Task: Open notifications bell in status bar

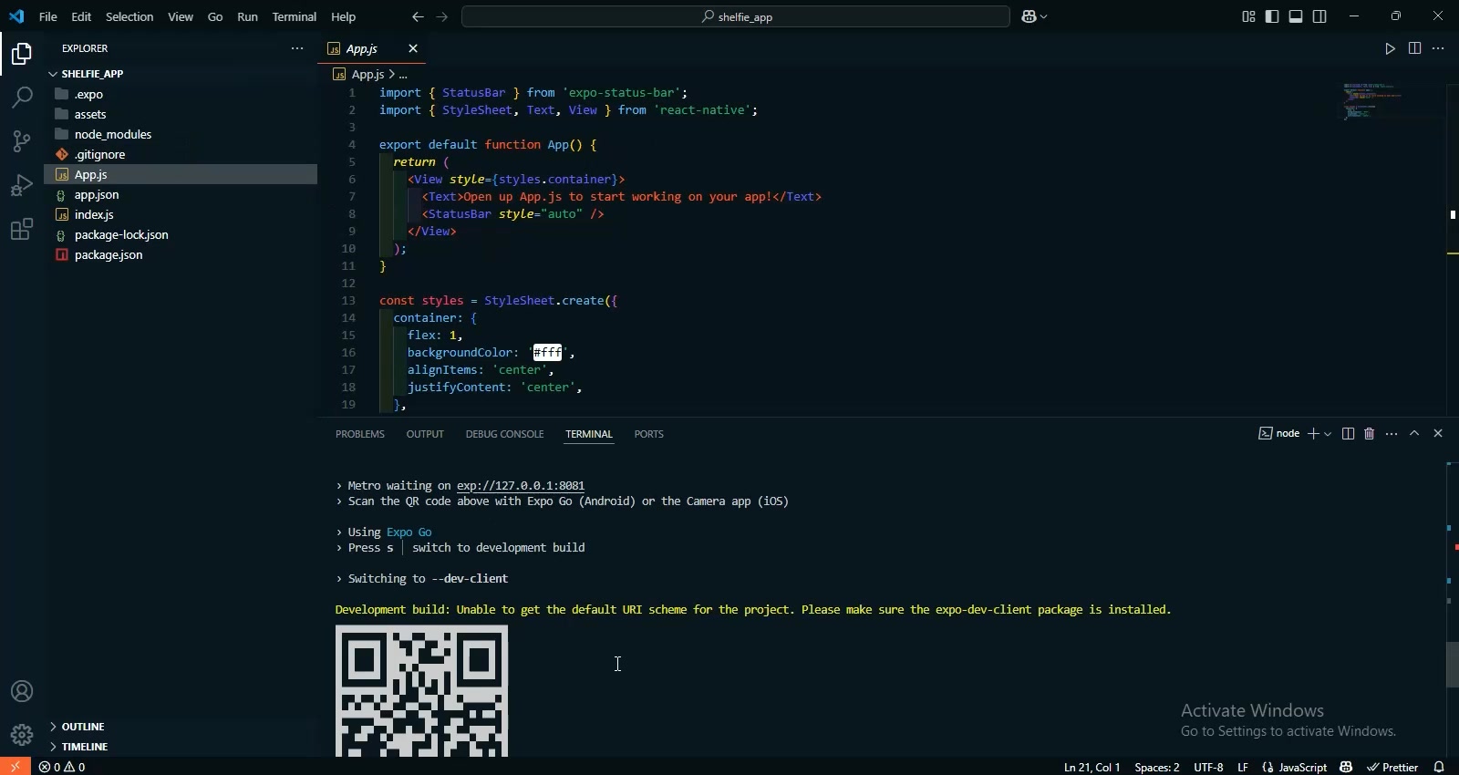Action: point(1440,767)
